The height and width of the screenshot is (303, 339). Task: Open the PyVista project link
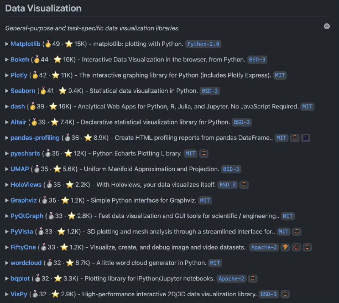click(x=22, y=232)
